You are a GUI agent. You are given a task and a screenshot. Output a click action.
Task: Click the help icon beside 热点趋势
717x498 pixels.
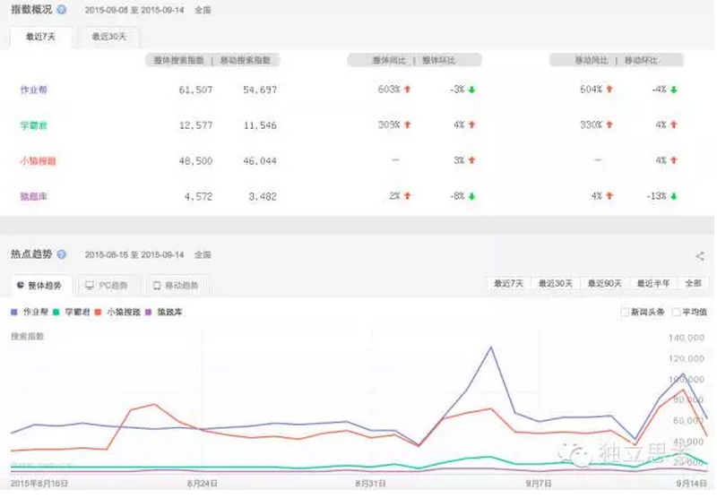[61, 254]
